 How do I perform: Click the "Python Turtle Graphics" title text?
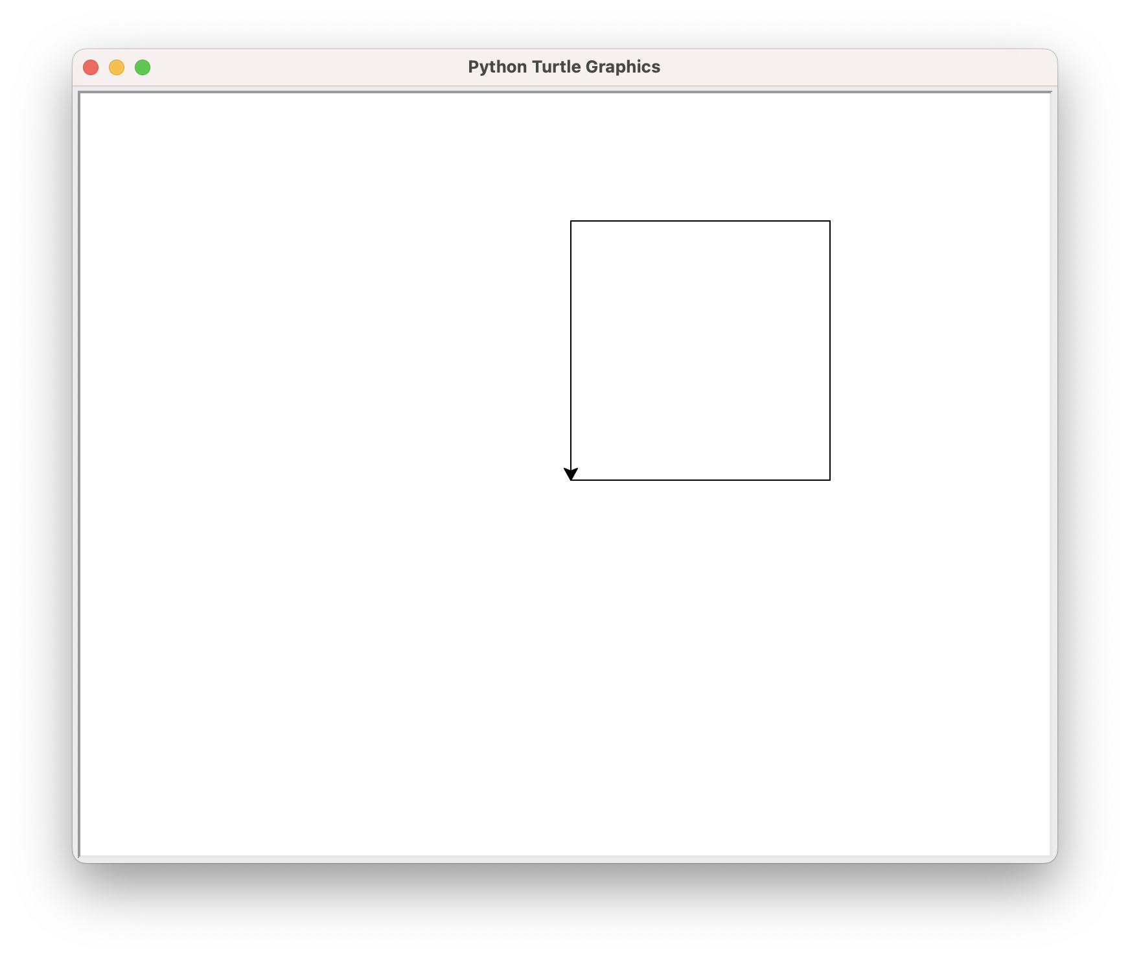click(564, 67)
